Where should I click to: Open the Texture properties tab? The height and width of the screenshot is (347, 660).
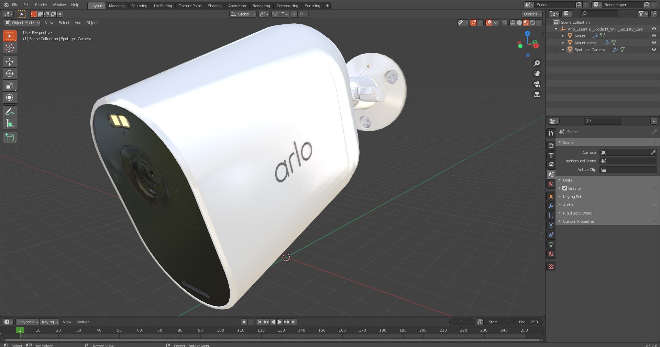click(551, 266)
